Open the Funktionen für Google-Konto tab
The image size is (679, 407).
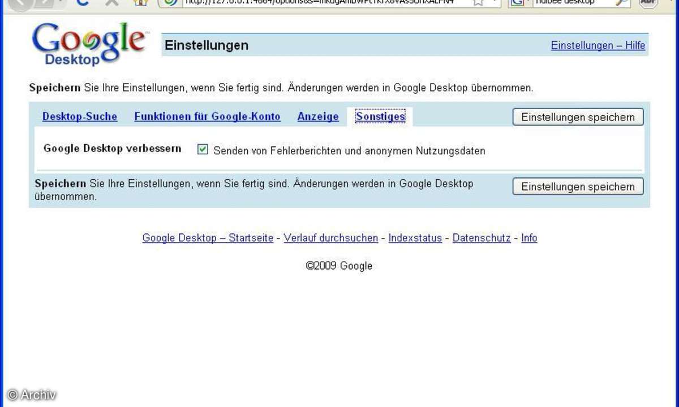[x=207, y=116]
